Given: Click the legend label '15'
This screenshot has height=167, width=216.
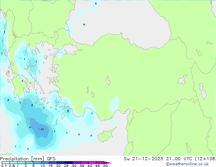Looking at the screenshot, I should [x=50, y=166].
